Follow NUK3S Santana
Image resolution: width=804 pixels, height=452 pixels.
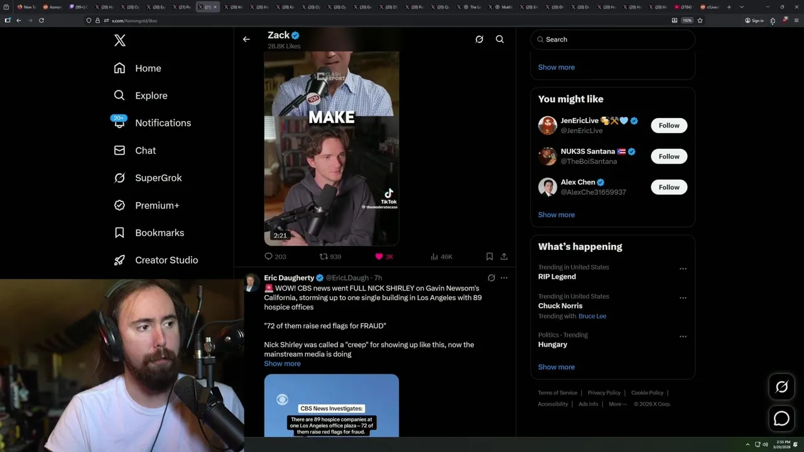click(669, 156)
